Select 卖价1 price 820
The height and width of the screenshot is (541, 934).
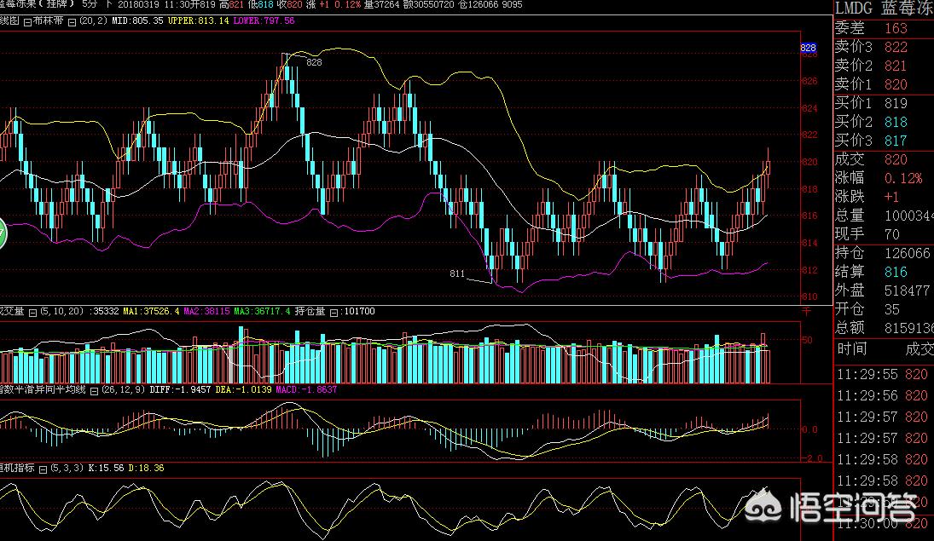coord(896,84)
